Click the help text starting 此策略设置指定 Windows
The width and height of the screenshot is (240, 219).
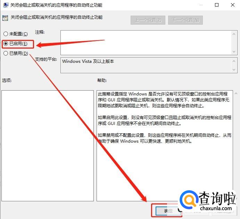(164, 100)
